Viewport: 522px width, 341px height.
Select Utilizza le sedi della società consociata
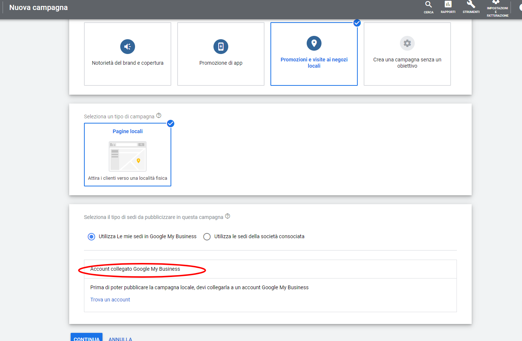[x=207, y=237]
